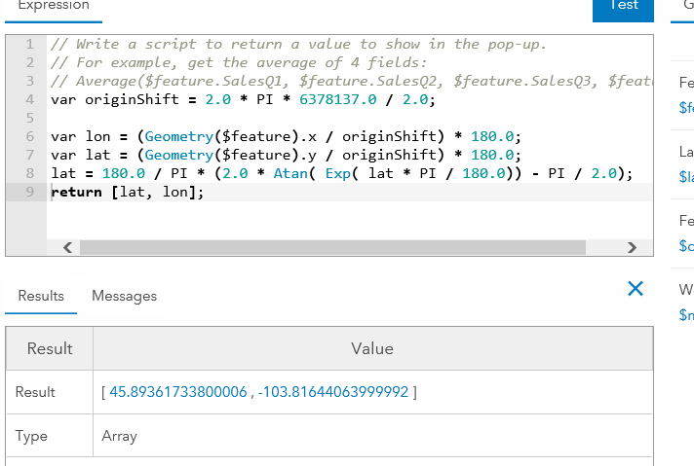Click the Atan line 8 of the script
694x466 pixels.
click(341, 173)
